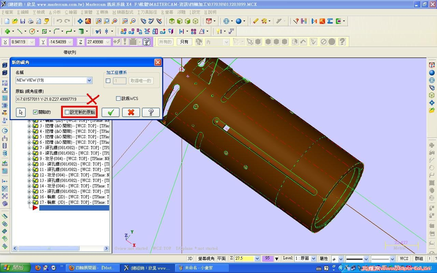Click the save file floppy disk icon
The width and height of the screenshot is (437, 273).
[23, 21]
